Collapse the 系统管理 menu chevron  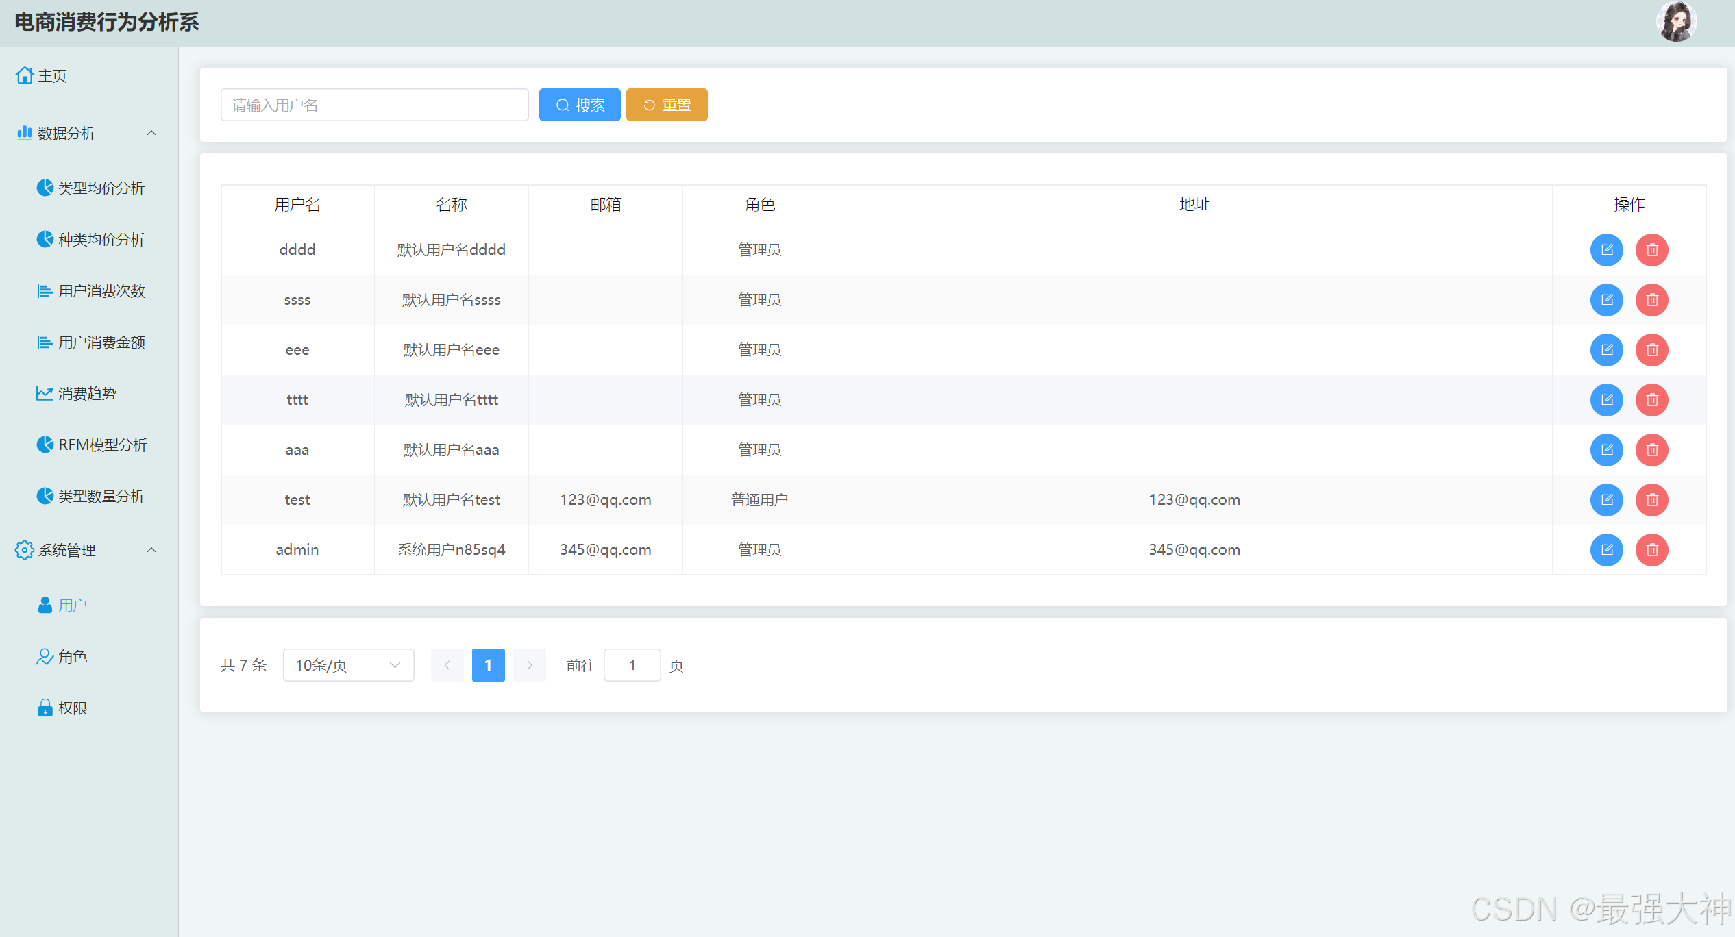152,550
